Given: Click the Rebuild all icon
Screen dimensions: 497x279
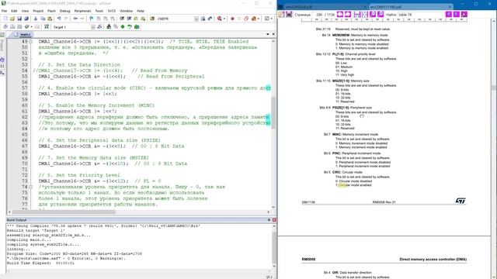Looking at the screenshot, I should point(19,27).
